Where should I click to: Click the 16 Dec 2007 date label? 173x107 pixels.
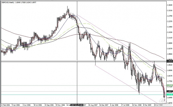[x=104, y=105]
